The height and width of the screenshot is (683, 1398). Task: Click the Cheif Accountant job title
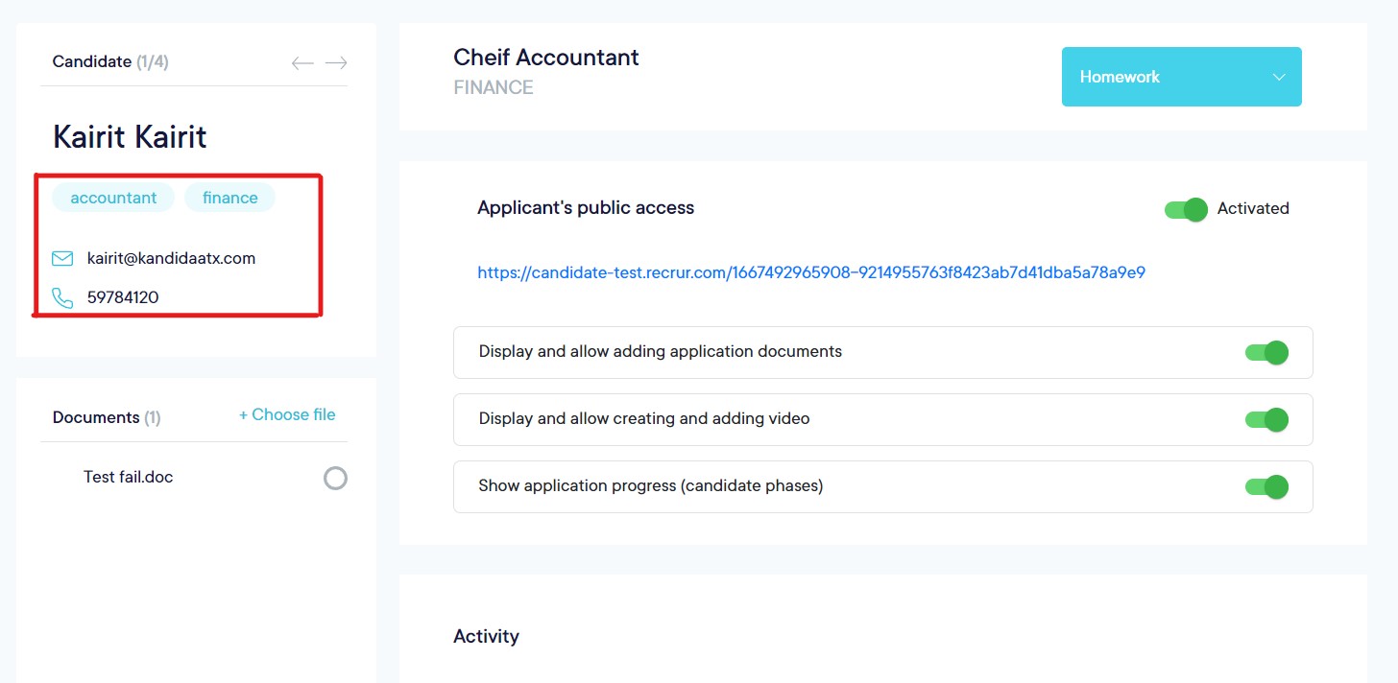[545, 58]
